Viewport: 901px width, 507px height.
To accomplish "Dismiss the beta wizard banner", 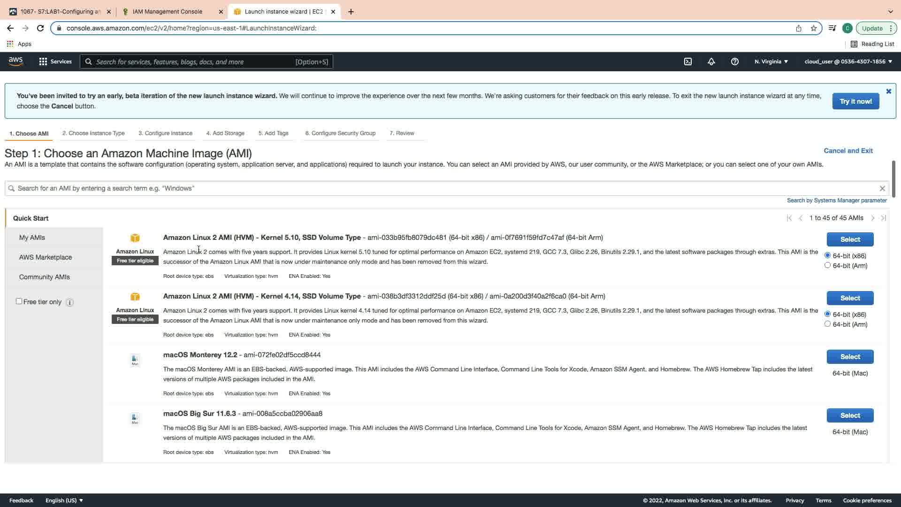I will click(x=888, y=92).
